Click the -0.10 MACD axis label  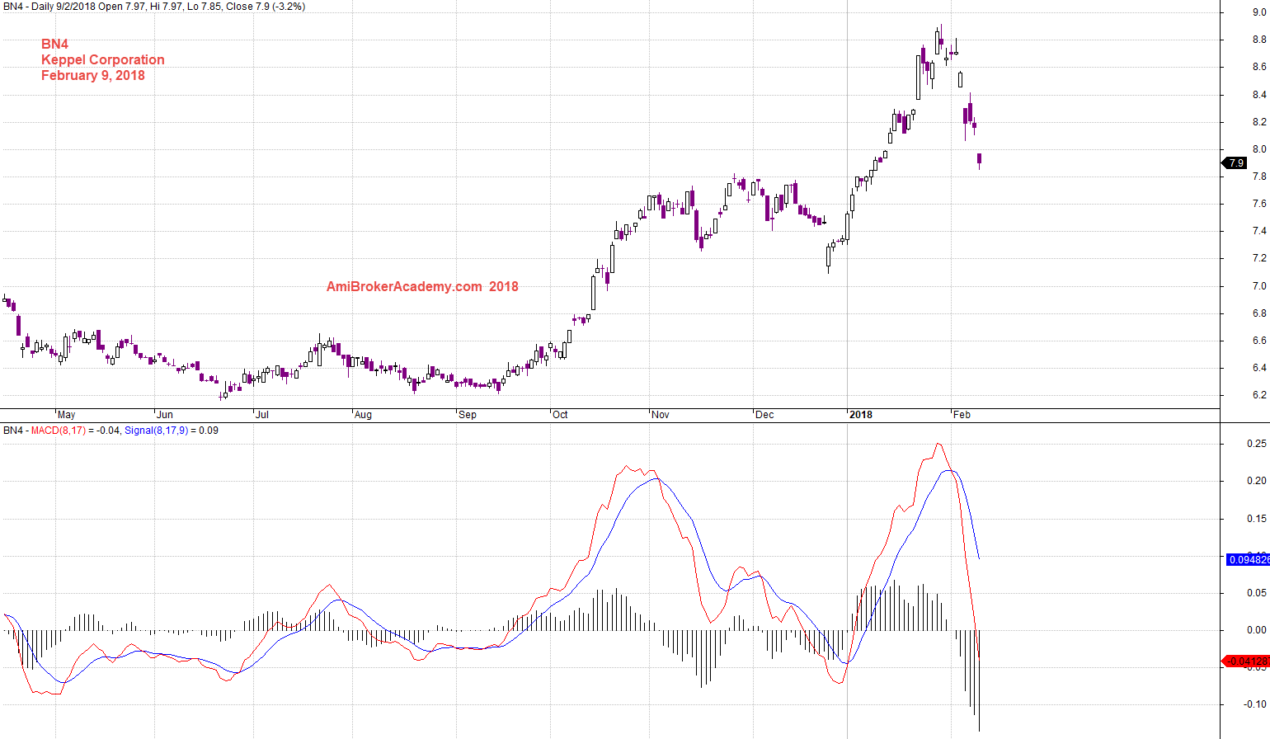pyautogui.click(x=1255, y=704)
